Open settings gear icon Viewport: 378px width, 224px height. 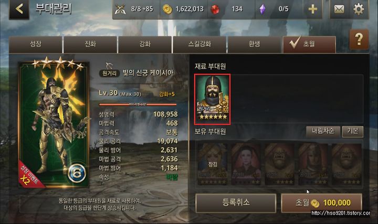[x=359, y=9]
